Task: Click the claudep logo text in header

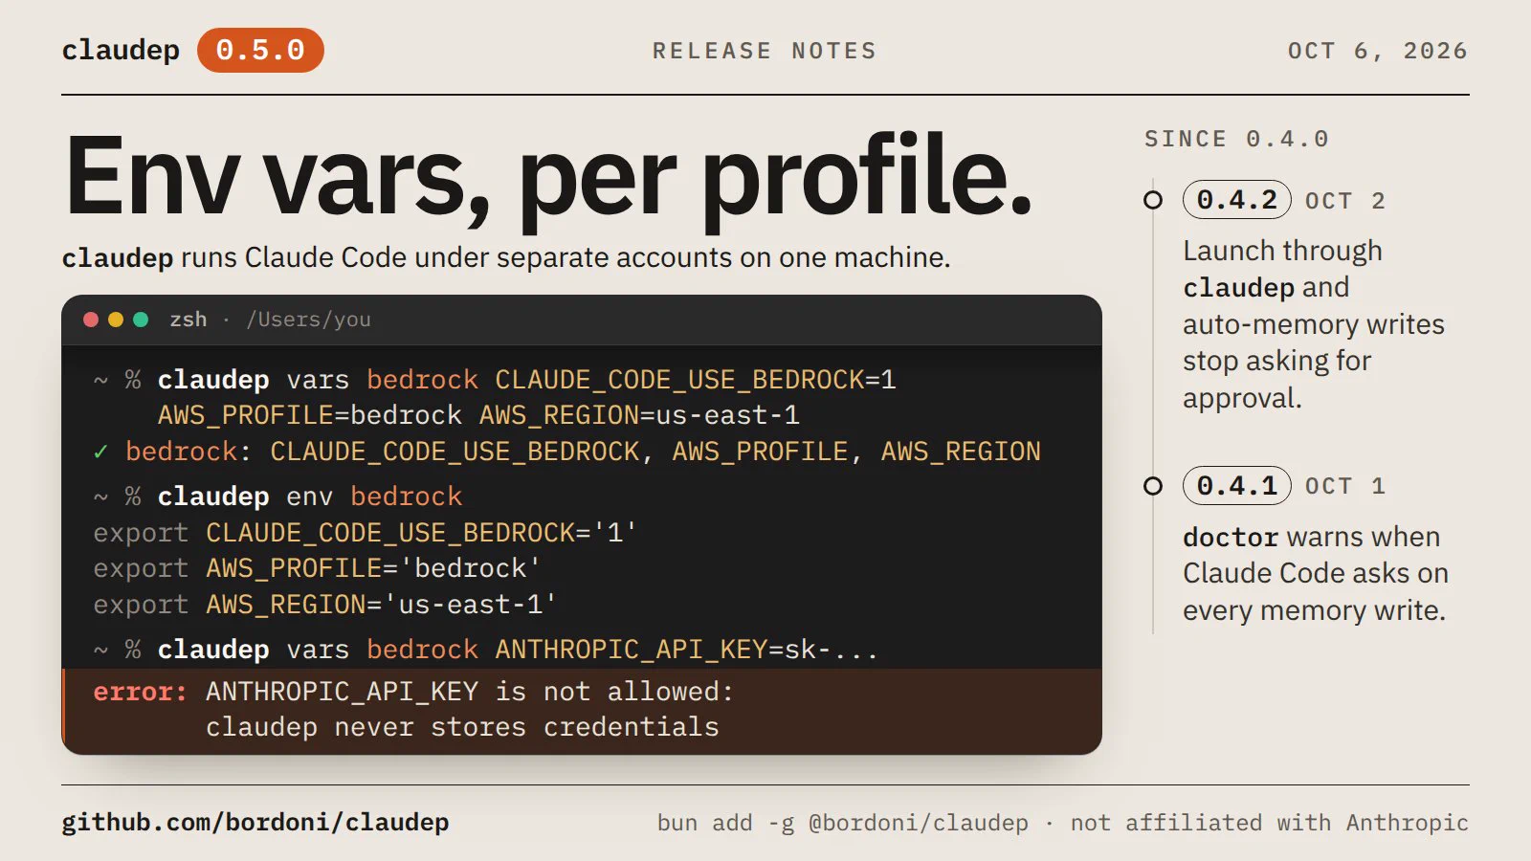Action: pyautogui.click(x=121, y=50)
